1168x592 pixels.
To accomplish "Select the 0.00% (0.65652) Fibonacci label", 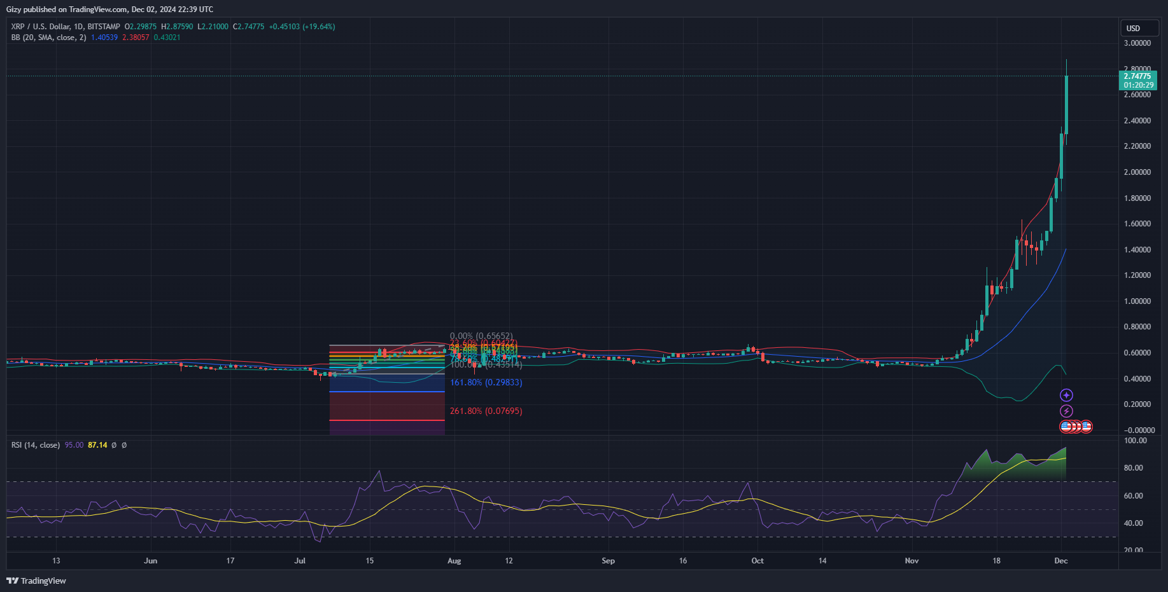I will (x=481, y=336).
